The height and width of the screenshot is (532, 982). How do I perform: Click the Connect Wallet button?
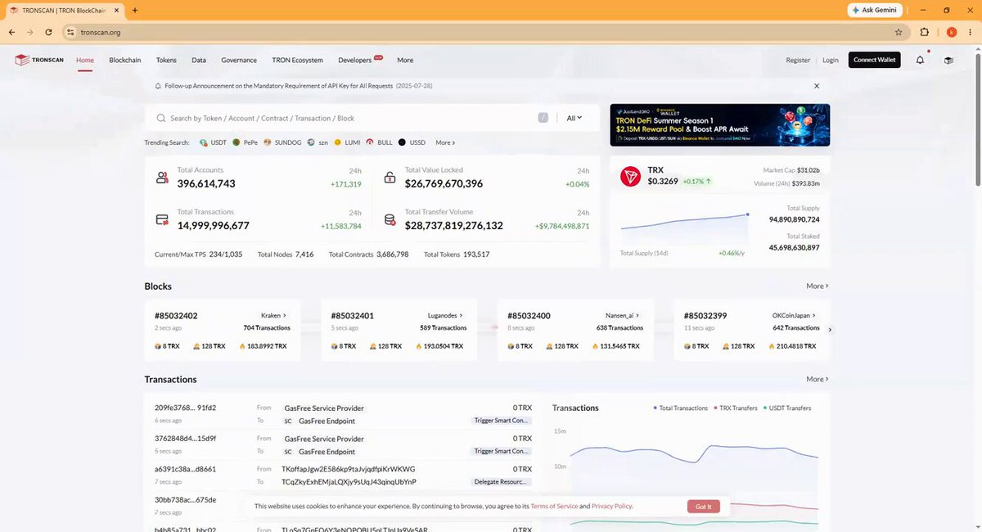point(875,60)
